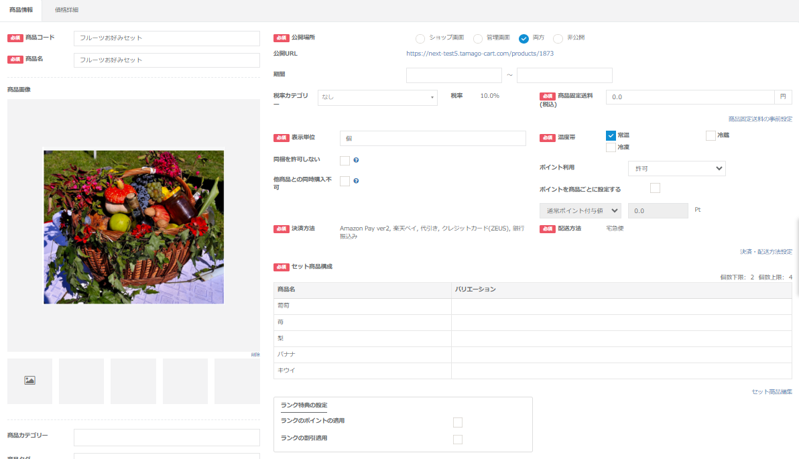Uncheck the 常温 temperature checkbox
This screenshot has height=459, width=799.
611,135
